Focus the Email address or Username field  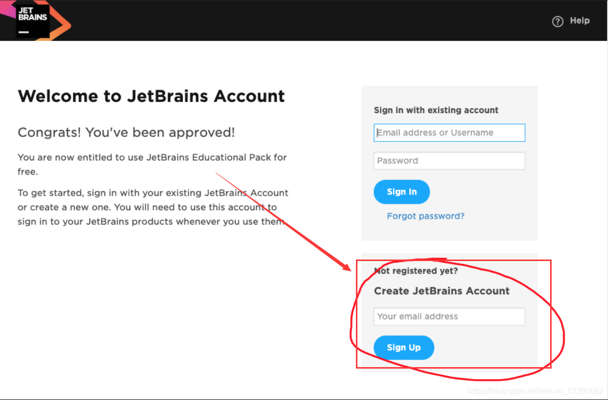449,133
